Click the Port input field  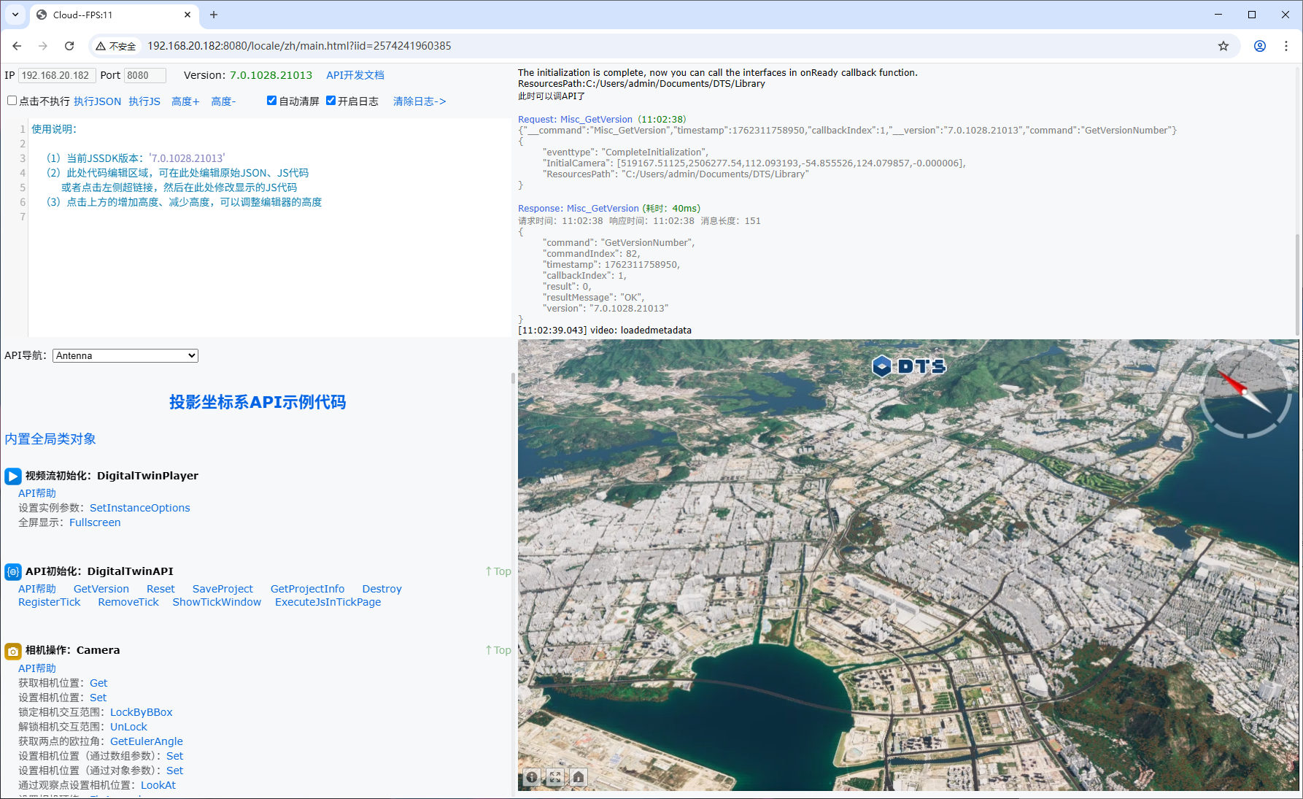pyautogui.click(x=144, y=75)
